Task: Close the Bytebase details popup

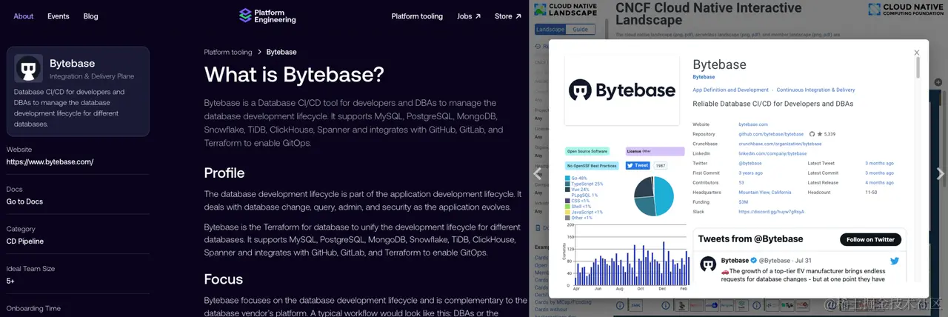Action: coord(916,53)
